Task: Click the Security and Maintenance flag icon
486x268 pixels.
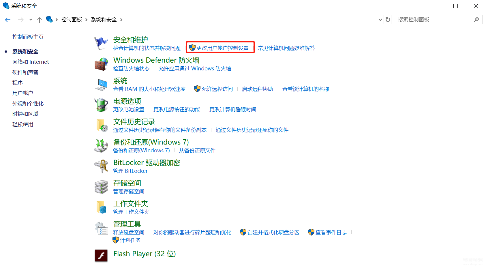Action: 101,44
